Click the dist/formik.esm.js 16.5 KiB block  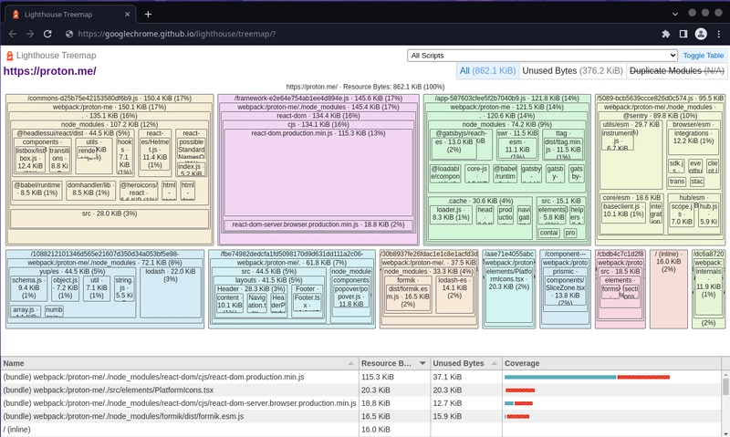point(408,297)
